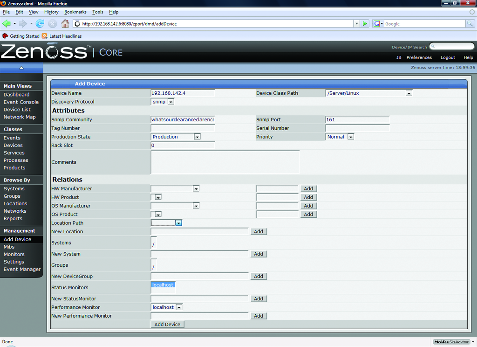The width and height of the screenshot is (477, 347).
Task: Click the Logout link
Action: 448,57
